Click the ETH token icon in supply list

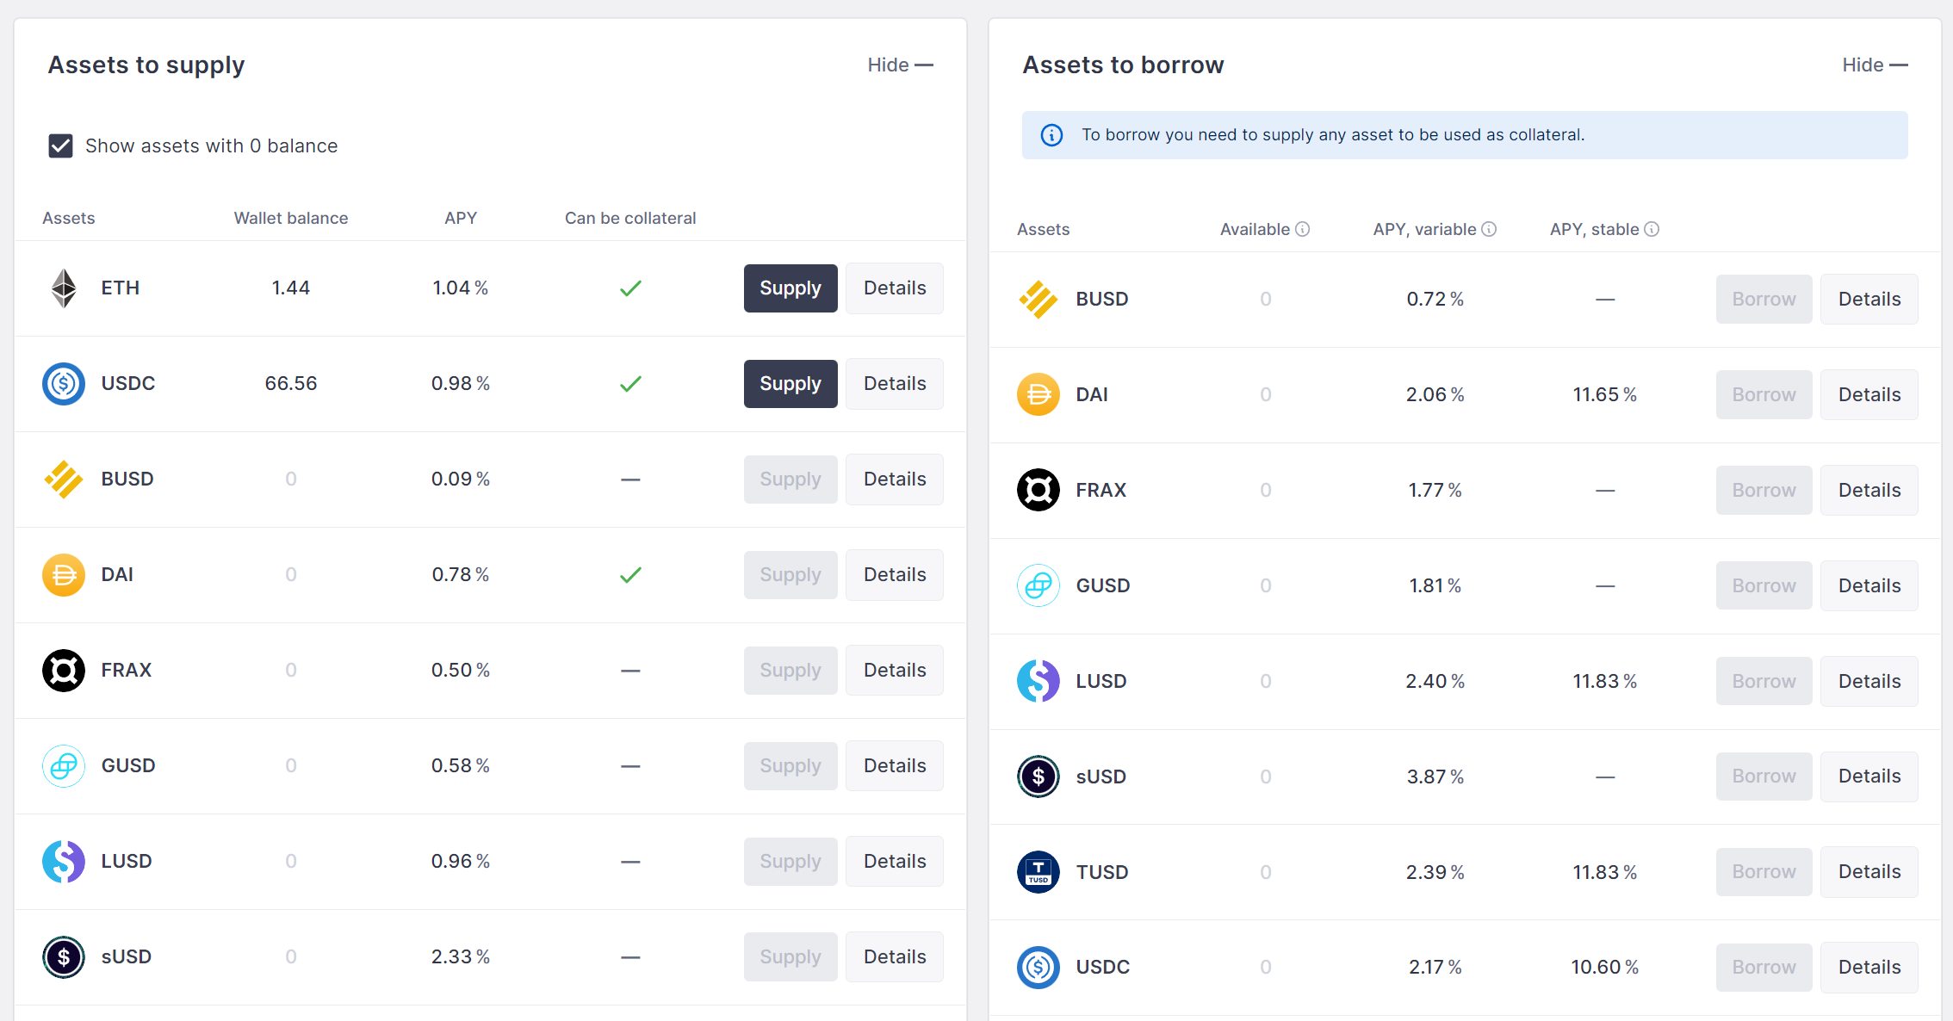(x=64, y=288)
